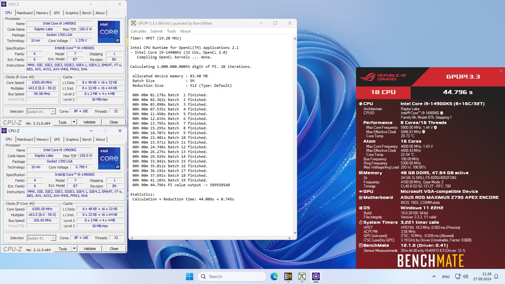This screenshot has height=284, width=505.
Task: Click ASUS ROG MAXIMUS Z790 APEX ENCORE text
Action: [x=449, y=198]
